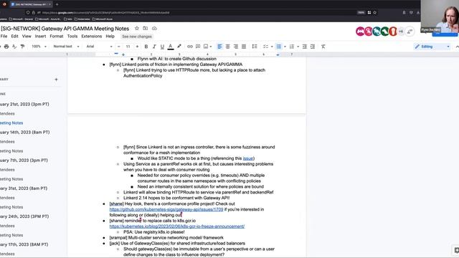Jump to the highlighted Meeting Notes outline entry
The height and width of the screenshot is (258, 459).
11,123
